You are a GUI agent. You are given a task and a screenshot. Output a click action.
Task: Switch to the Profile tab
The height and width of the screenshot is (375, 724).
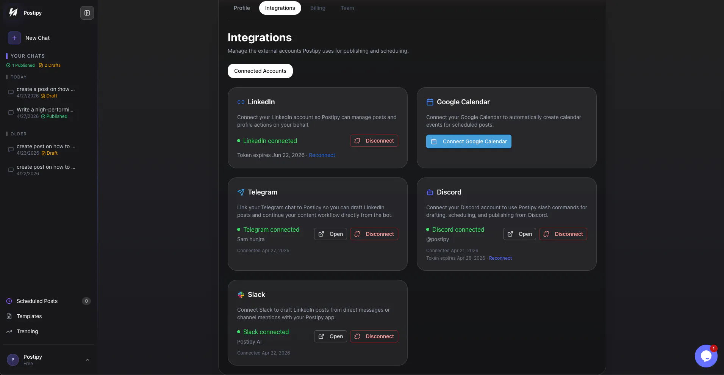pyautogui.click(x=242, y=8)
